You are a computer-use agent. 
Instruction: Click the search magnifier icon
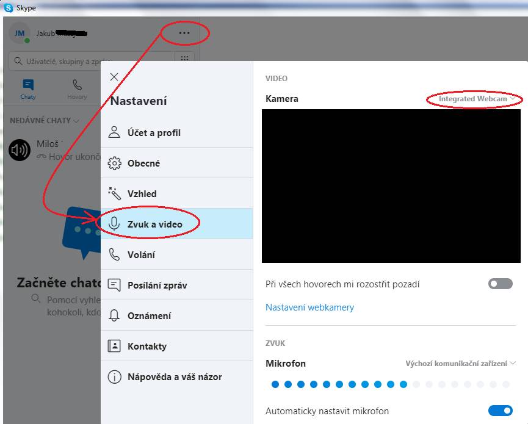coord(18,61)
